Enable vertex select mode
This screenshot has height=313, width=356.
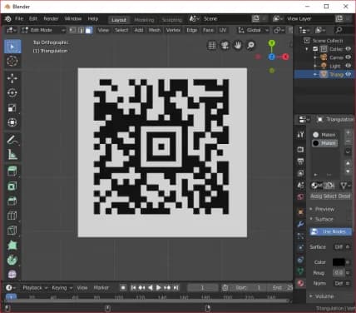click(x=72, y=30)
